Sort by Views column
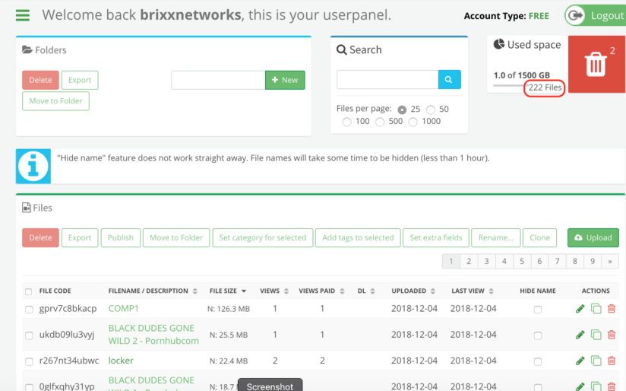Image resolution: width=626 pixels, height=391 pixels. coord(273,291)
